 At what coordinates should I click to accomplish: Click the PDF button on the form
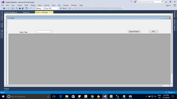tap(154, 31)
